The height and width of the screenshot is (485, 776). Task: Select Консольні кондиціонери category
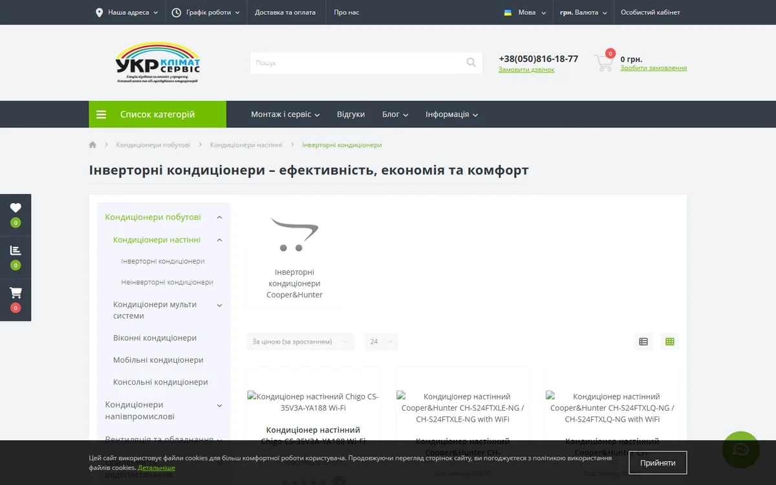pyautogui.click(x=160, y=382)
